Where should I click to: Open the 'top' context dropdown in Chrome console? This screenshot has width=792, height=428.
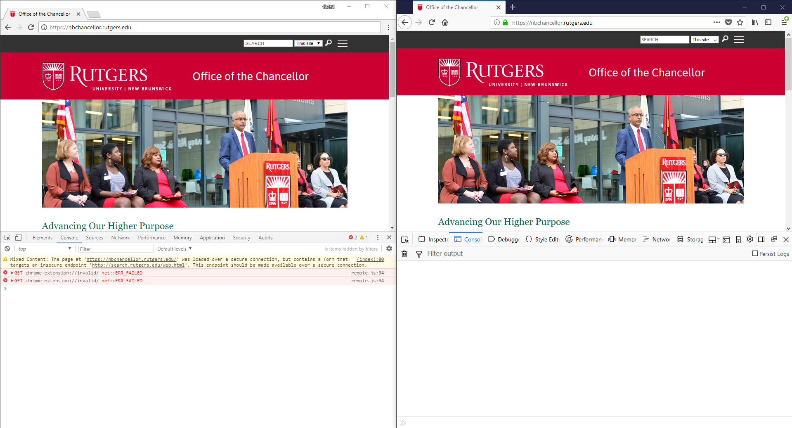pyautogui.click(x=45, y=249)
